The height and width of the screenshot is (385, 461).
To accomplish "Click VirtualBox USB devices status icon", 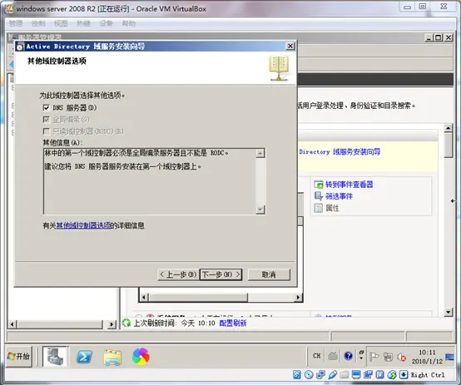I will [x=333, y=375].
